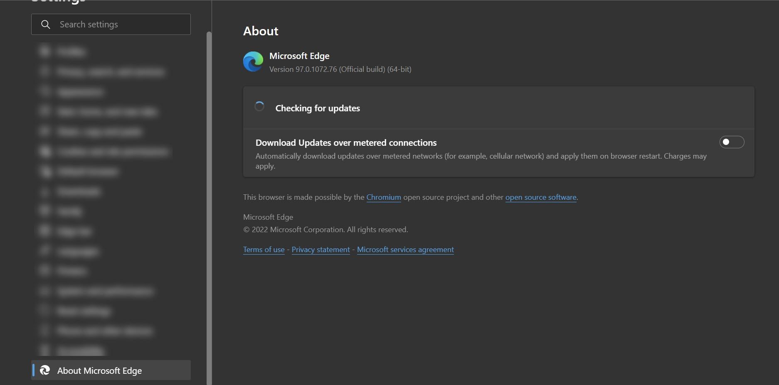Enable Download Updates over metered connections

point(732,142)
